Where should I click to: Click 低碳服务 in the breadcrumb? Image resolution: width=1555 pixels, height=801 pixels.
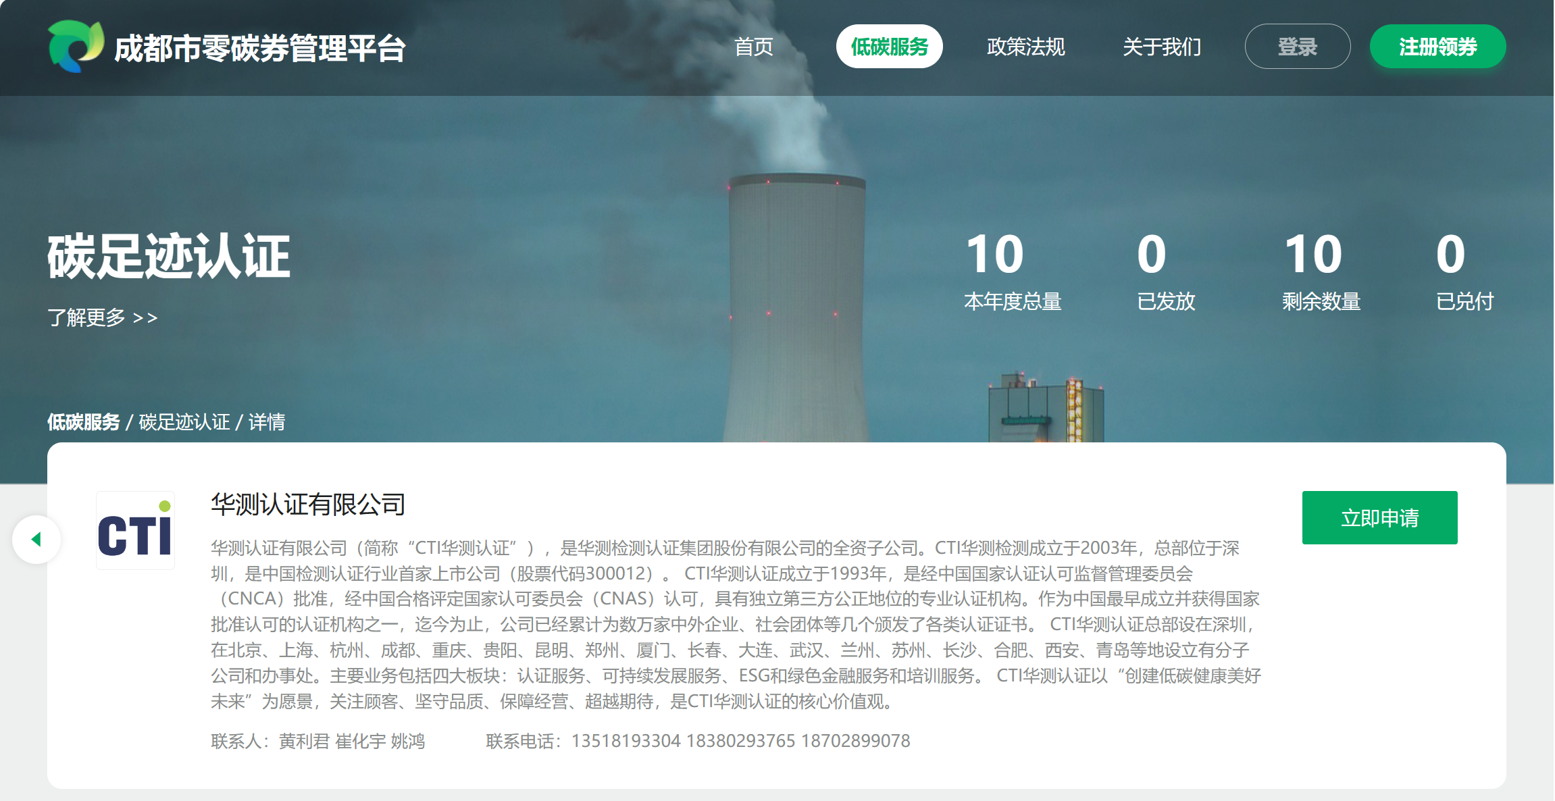click(84, 422)
